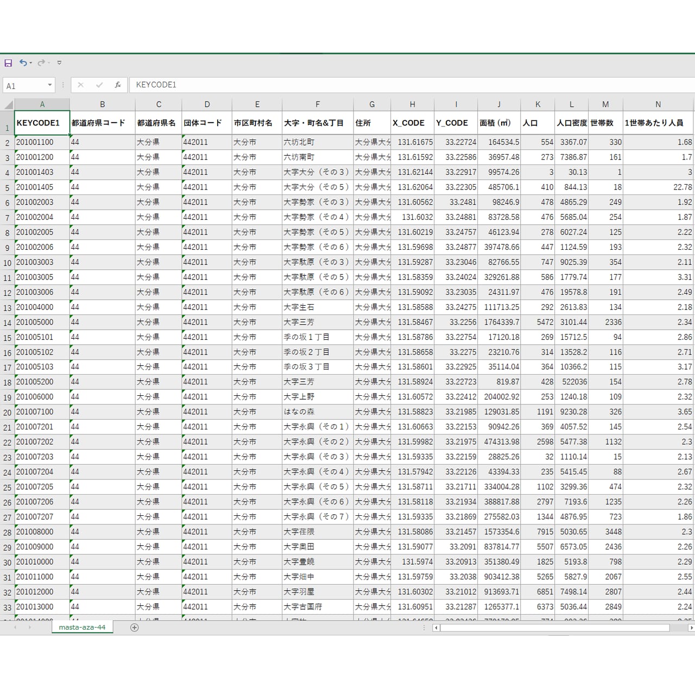Open Customize Quick Access Toolbar dropdown
The image size is (695, 695).
(x=59, y=63)
